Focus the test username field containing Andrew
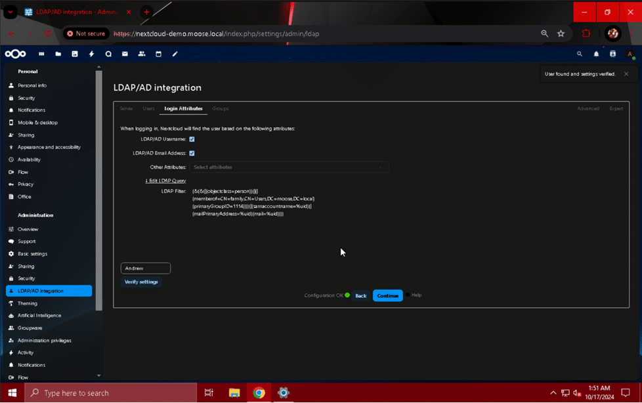This screenshot has height=403, width=642. point(146,268)
